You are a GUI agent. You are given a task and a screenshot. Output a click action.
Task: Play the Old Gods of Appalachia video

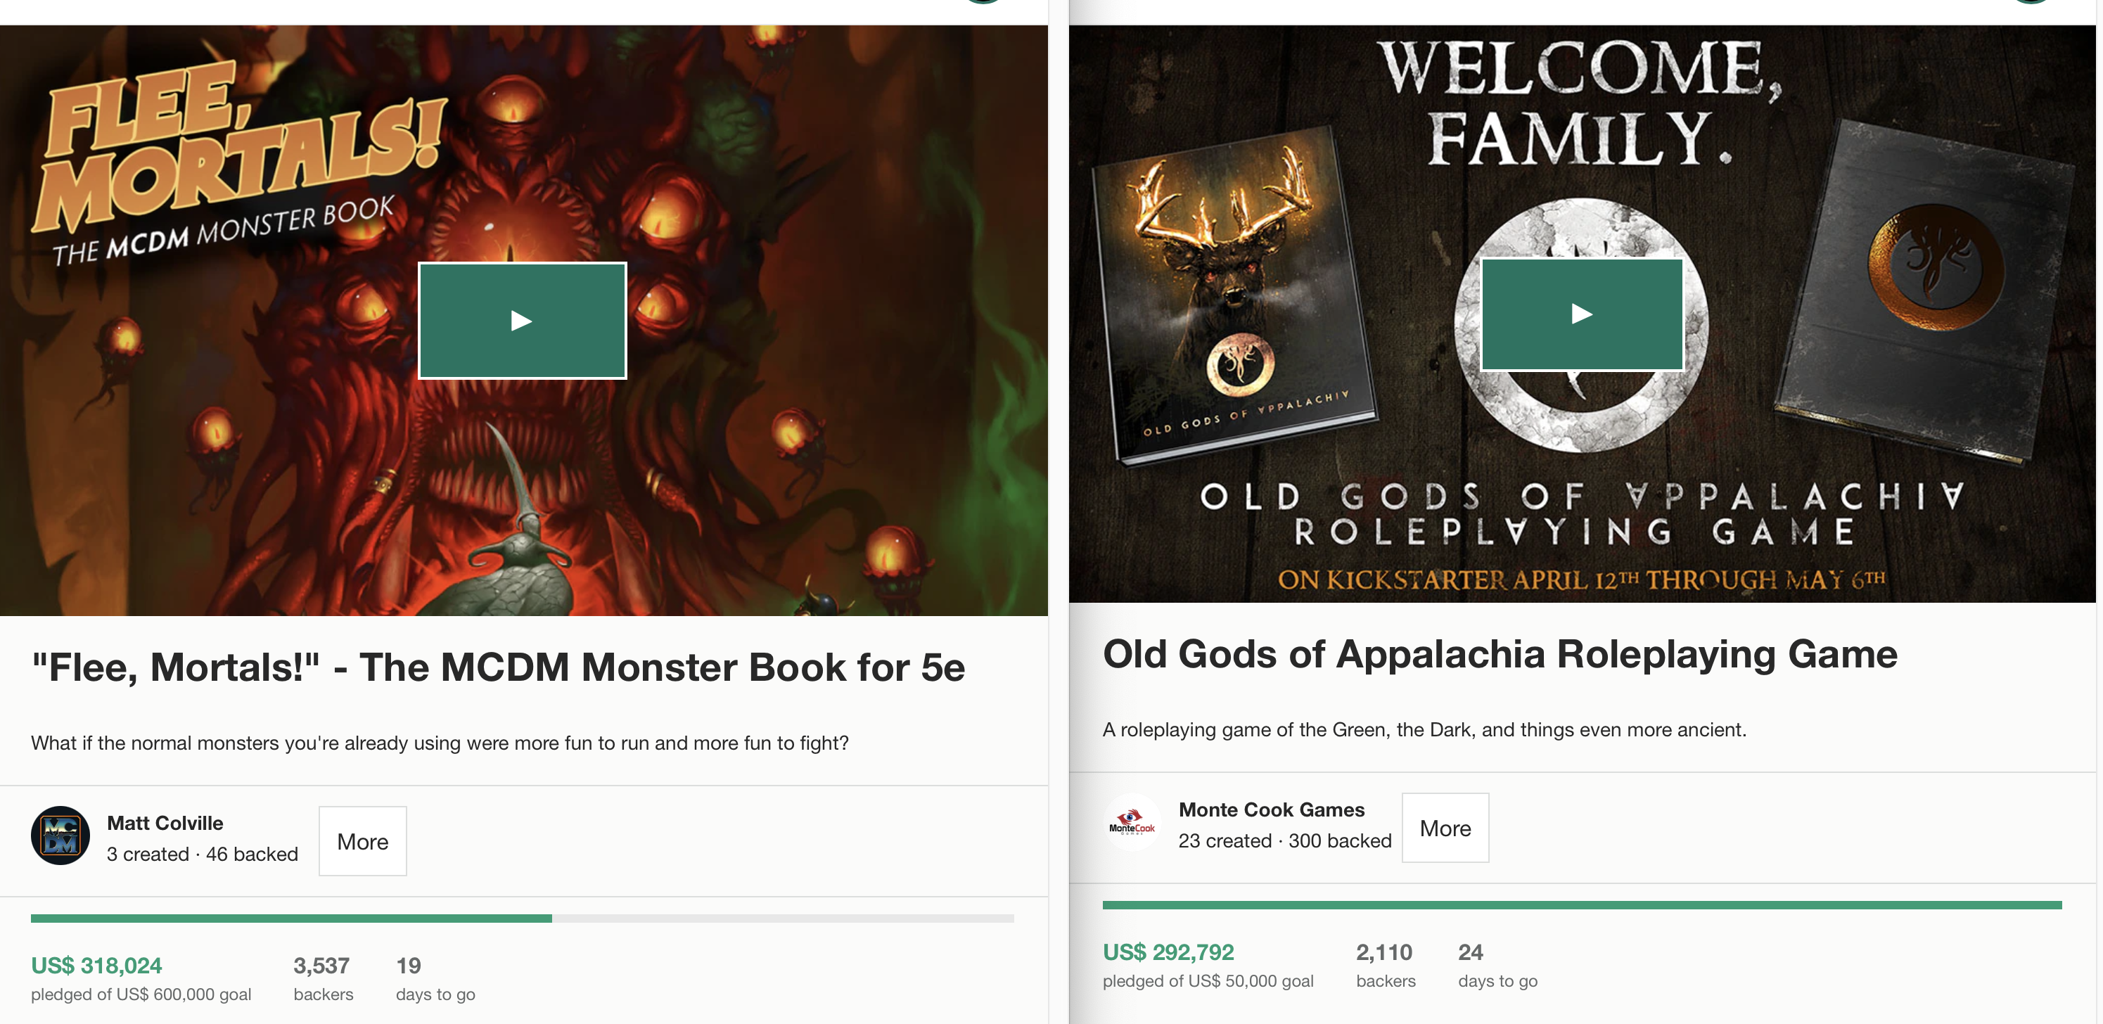point(1581,314)
